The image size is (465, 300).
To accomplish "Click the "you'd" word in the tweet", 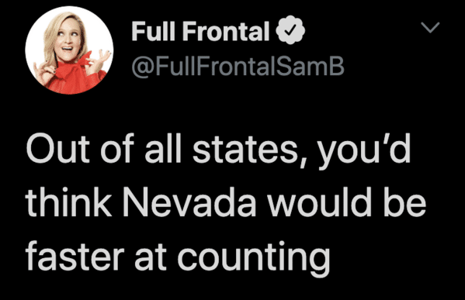I will (x=364, y=151).
